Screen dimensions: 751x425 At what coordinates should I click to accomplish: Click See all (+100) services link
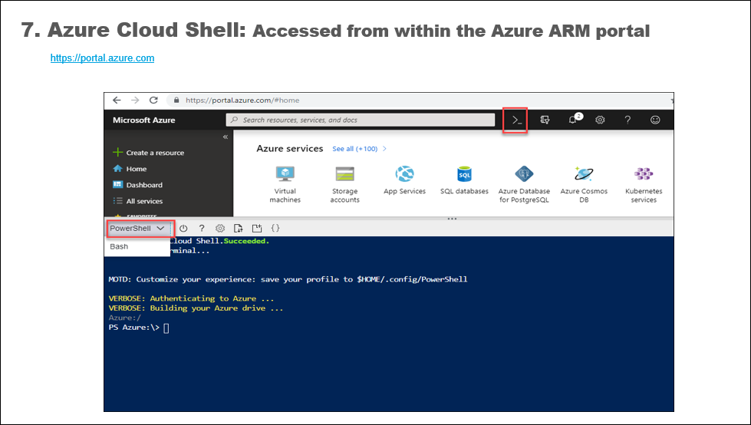[x=359, y=149]
